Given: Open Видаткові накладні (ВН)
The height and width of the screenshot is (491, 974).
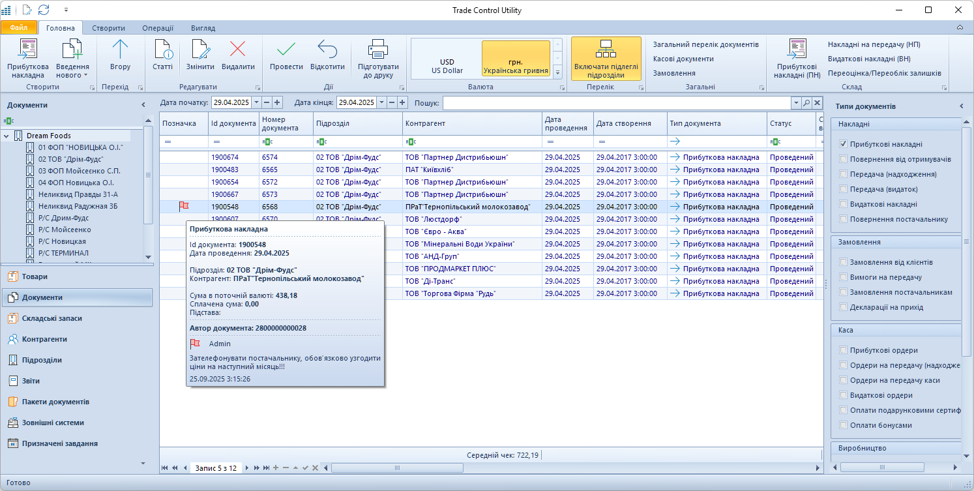Looking at the screenshot, I should [868, 59].
